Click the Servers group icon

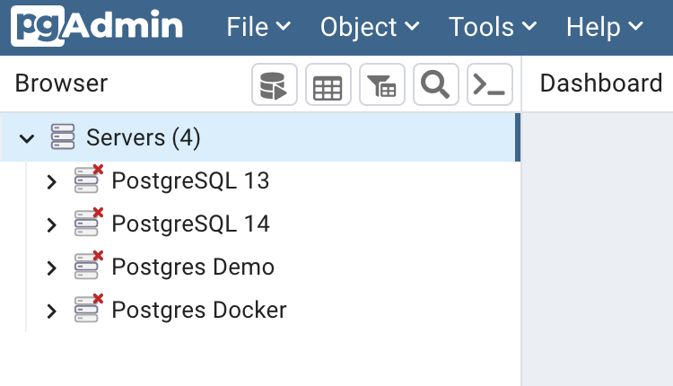63,137
